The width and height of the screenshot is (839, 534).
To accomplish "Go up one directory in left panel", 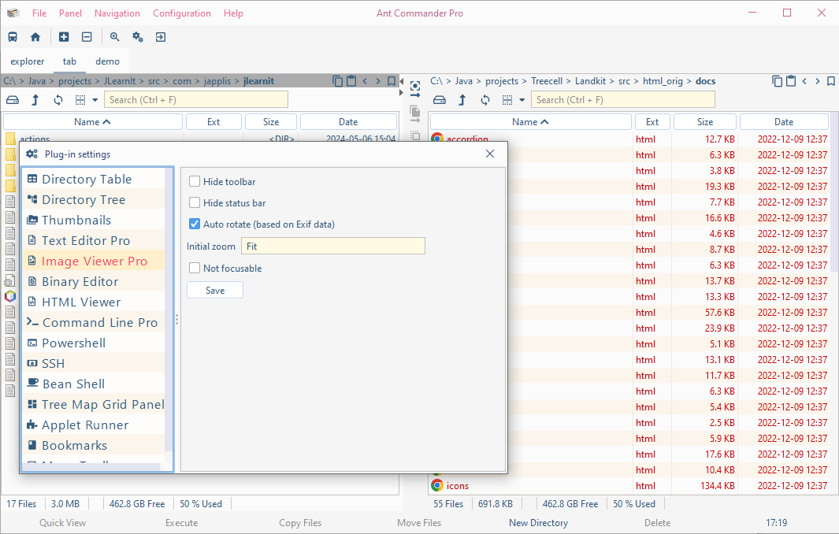I will point(35,100).
